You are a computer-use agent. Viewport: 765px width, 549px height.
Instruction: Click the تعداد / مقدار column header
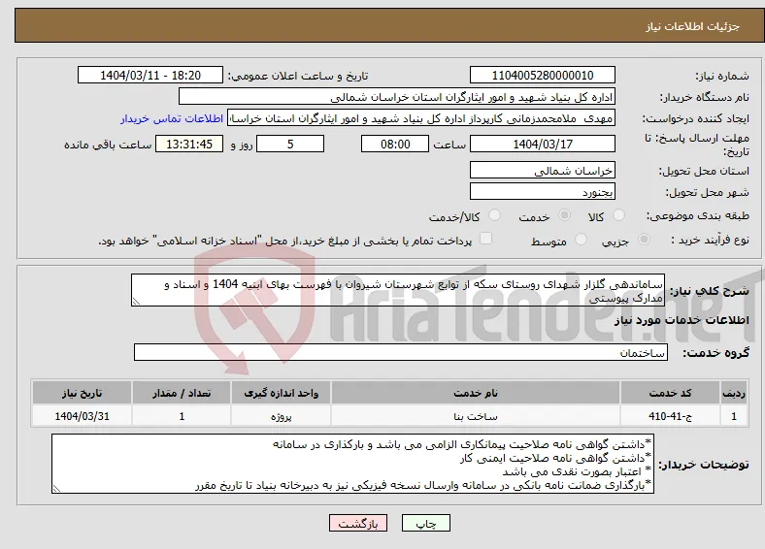click(182, 393)
